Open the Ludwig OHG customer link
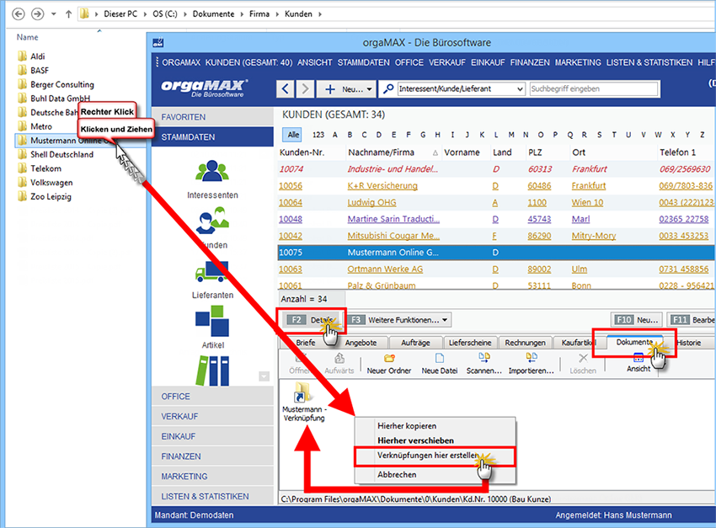Screen dimensions: 716x528 coord(371,203)
